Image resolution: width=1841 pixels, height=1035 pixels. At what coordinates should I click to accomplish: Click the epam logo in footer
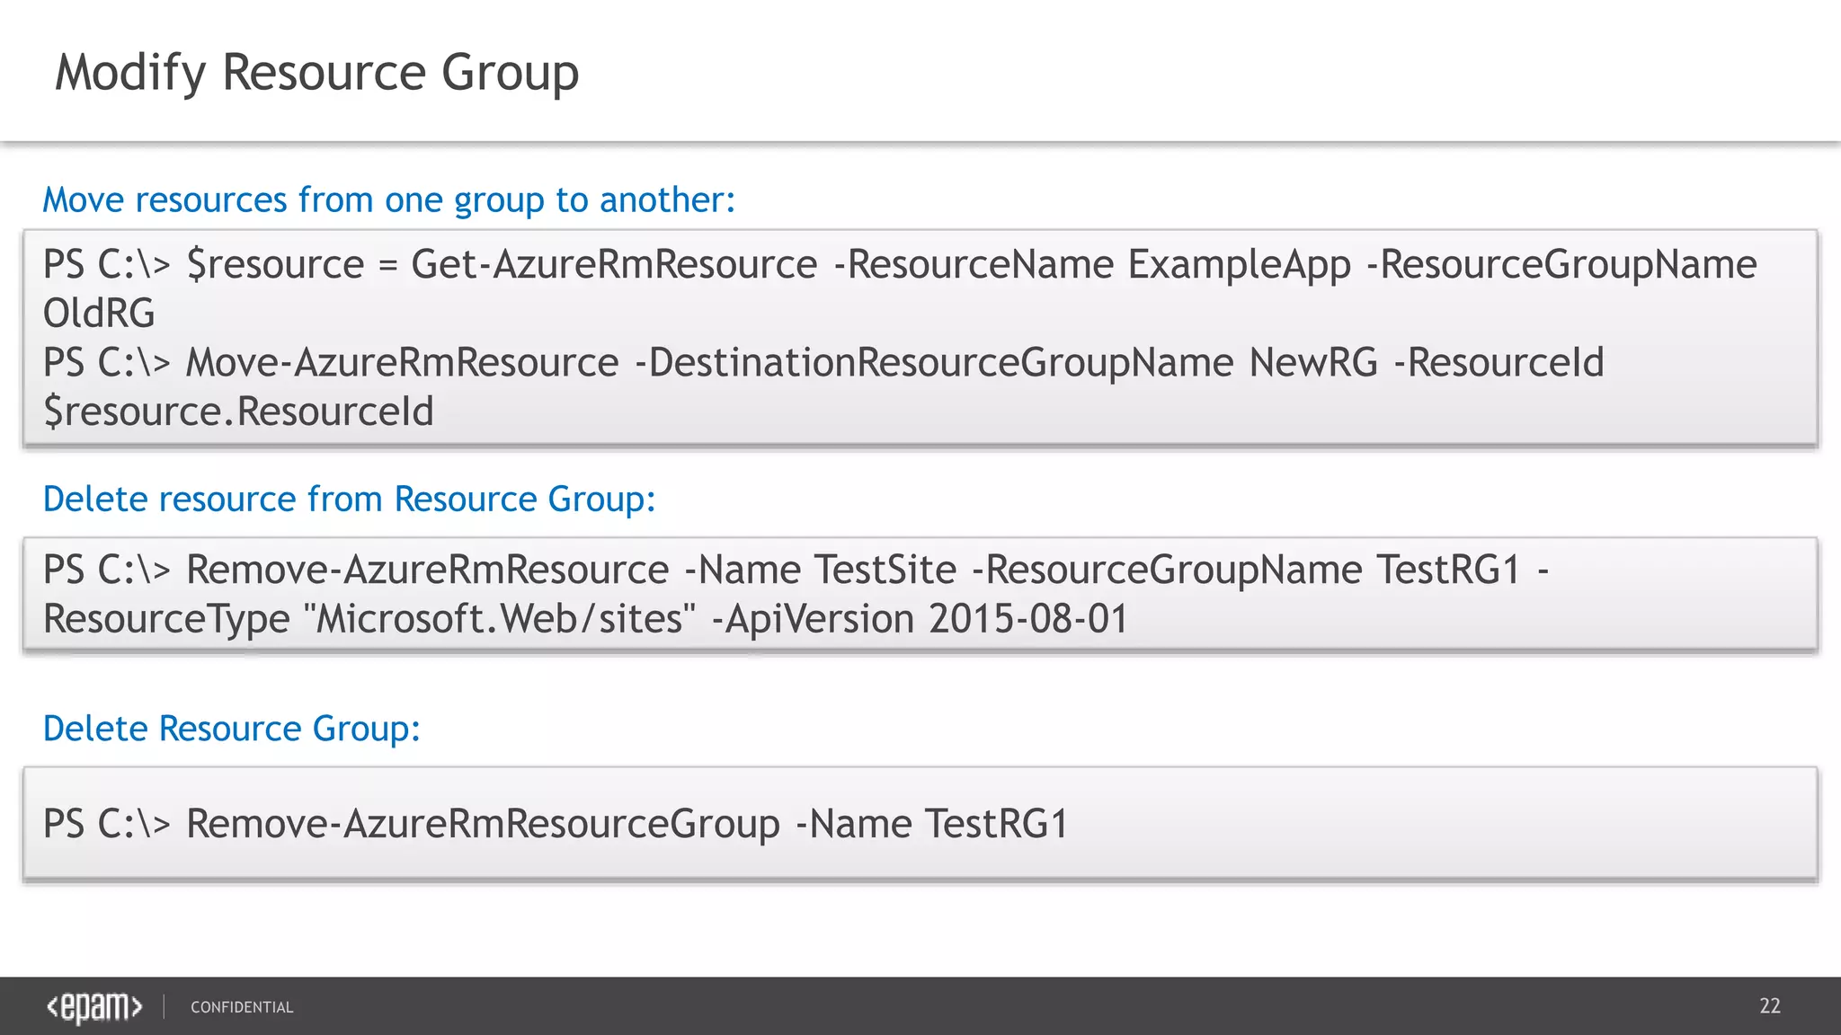pos(94,1007)
